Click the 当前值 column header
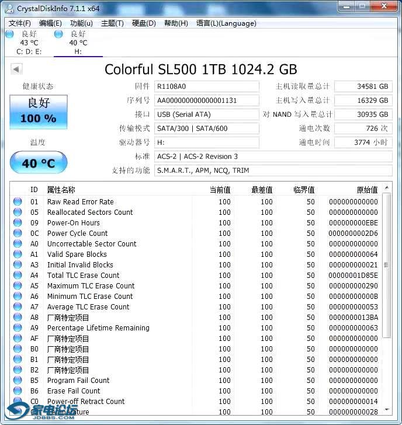Viewport: 402px width, 425px height. pyautogui.click(x=220, y=190)
